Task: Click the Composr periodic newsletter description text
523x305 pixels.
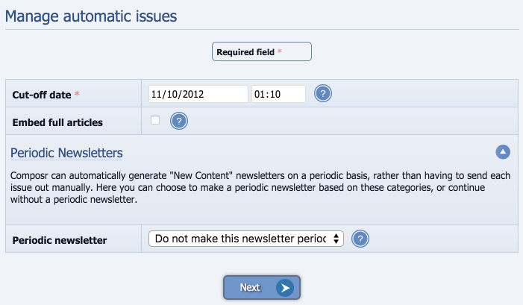Action: [x=260, y=187]
